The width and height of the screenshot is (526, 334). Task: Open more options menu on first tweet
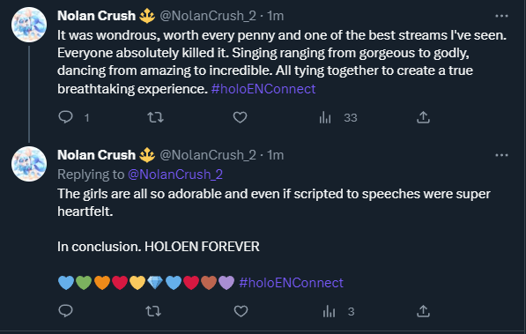click(501, 16)
